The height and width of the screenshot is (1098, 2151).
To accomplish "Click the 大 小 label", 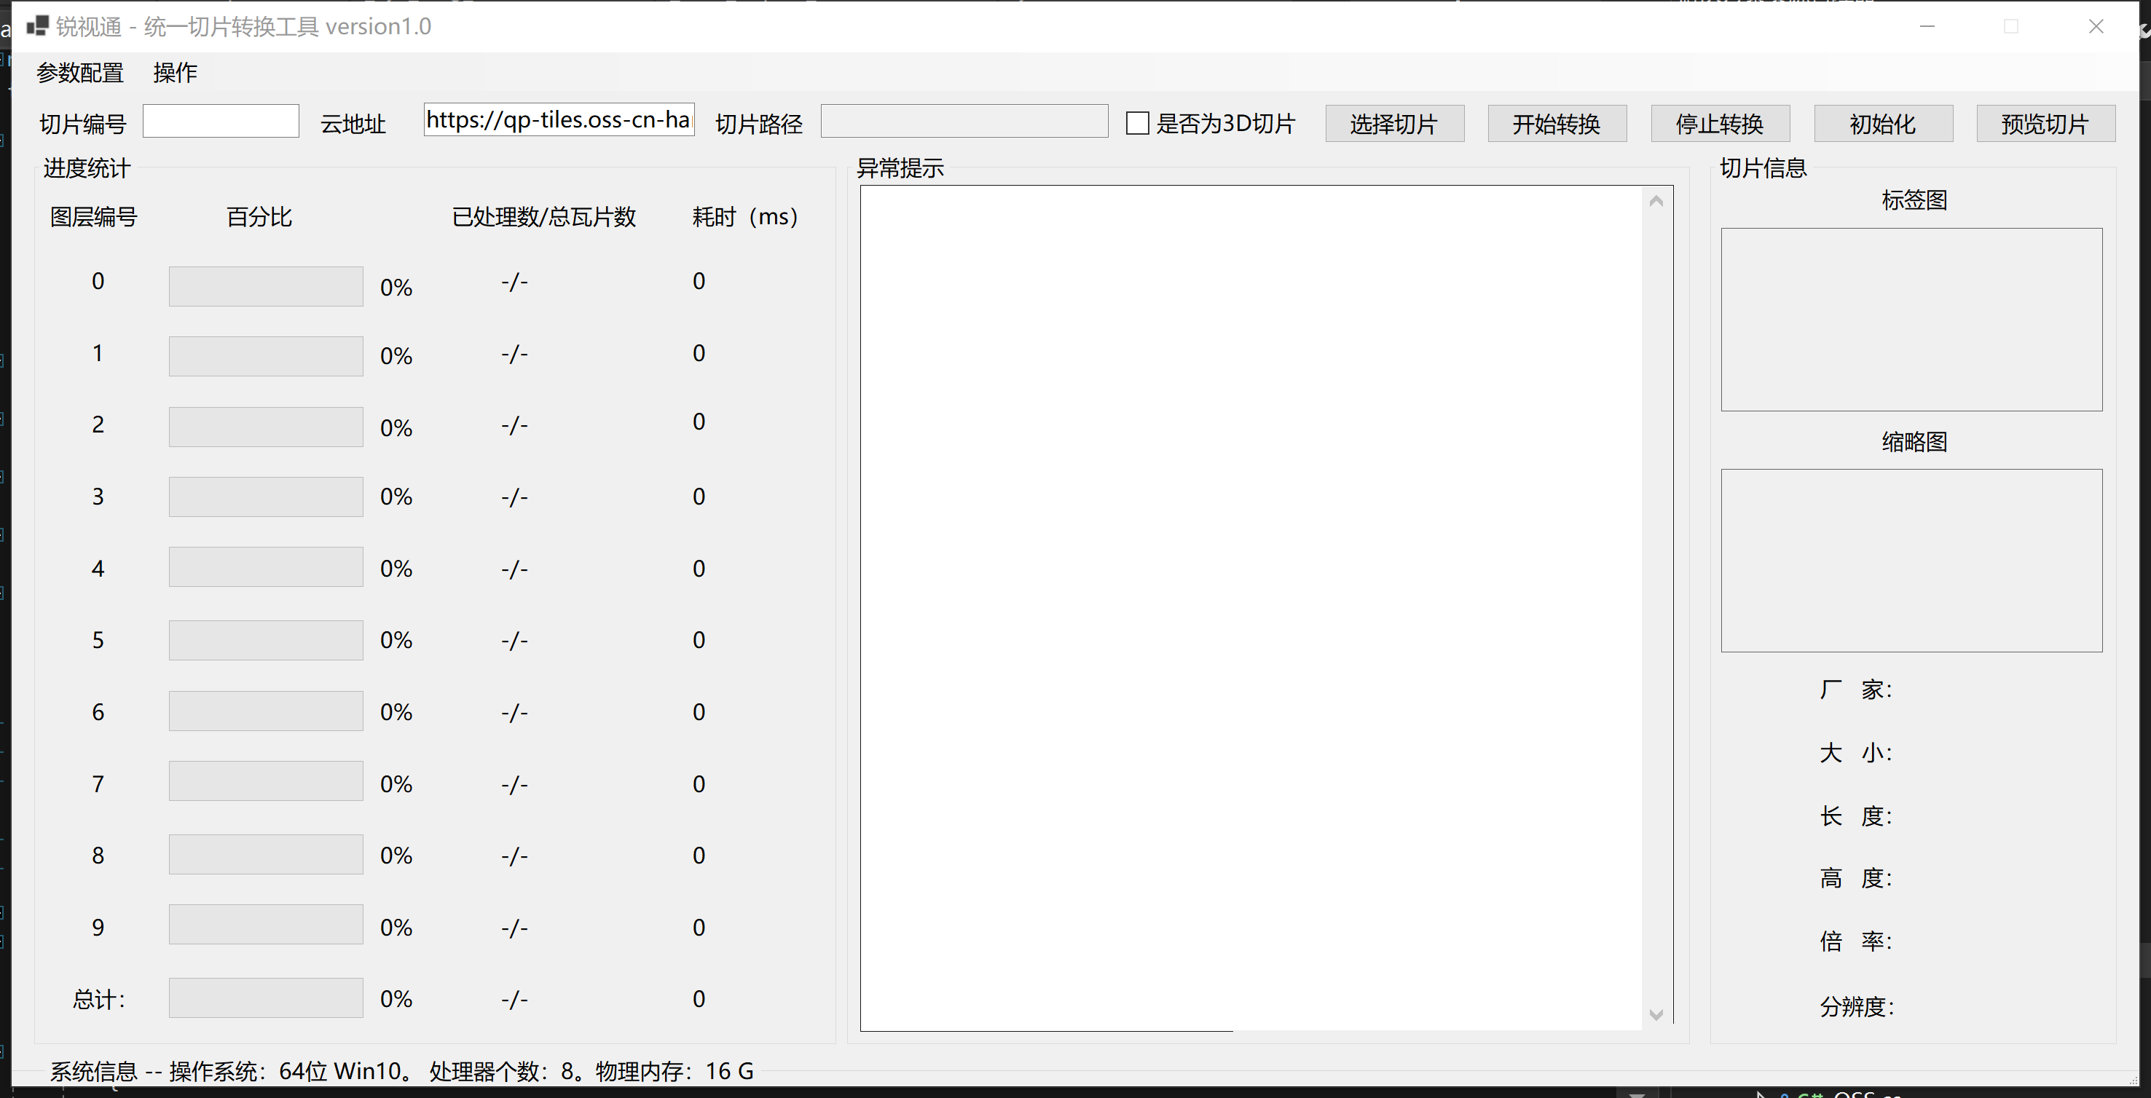I will [1855, 752].
